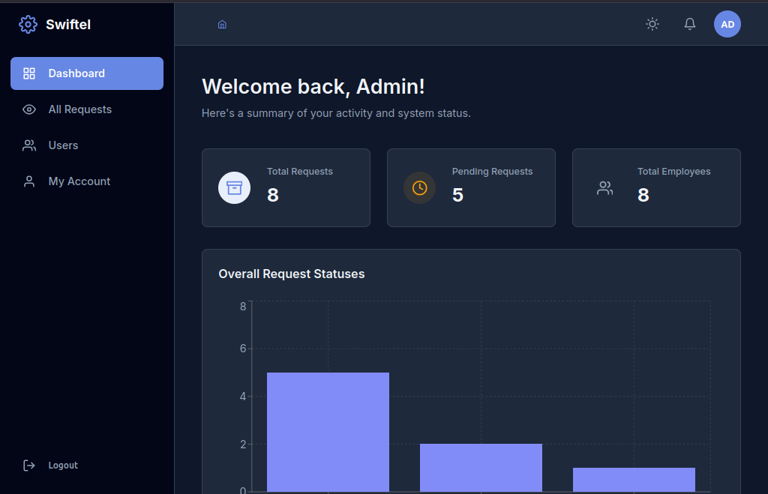Open the notifications bell
This screenshot has height=494, width=768.
(690, 24)
